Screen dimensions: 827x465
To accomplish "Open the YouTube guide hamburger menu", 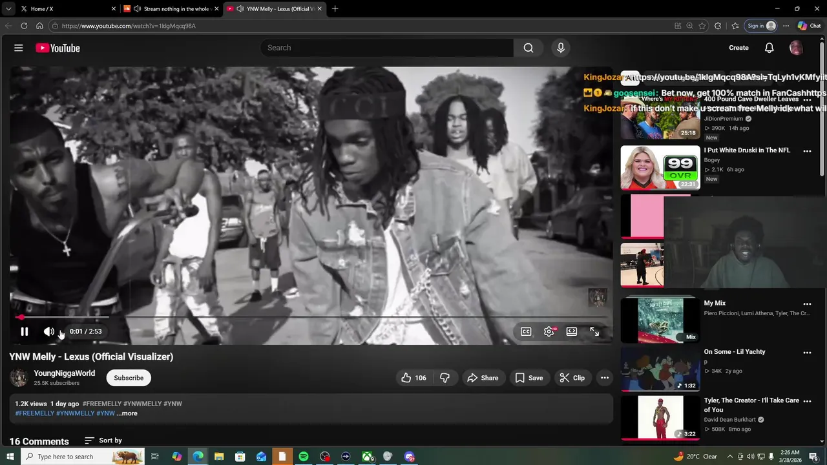I will coord(19,48).
